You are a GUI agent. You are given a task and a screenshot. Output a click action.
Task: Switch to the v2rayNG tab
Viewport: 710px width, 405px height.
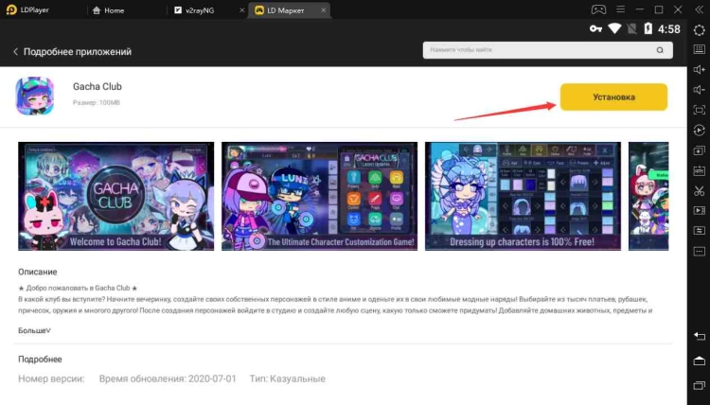click(x=195, y=10)
